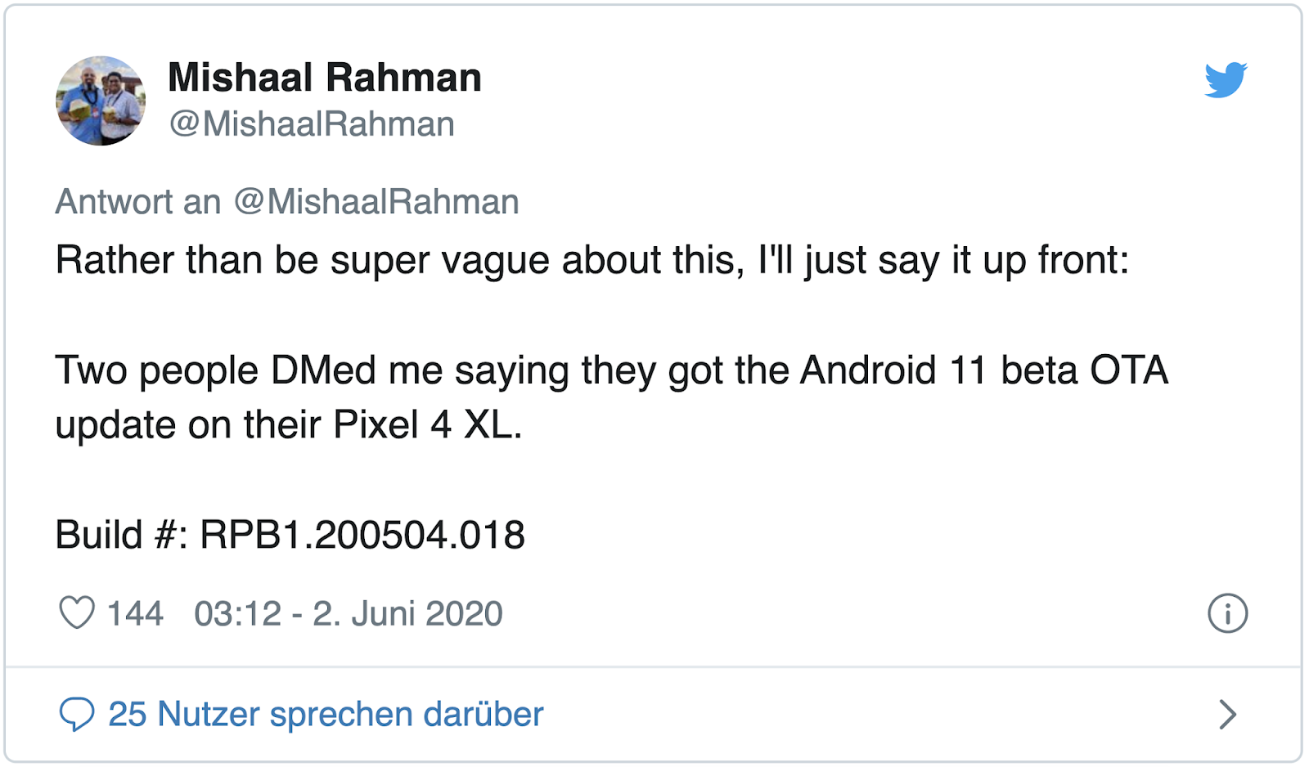This screenshot has width=1309, height=767.
Task: Click the 2. Juni 2020 date
Action: click(407, 613)
